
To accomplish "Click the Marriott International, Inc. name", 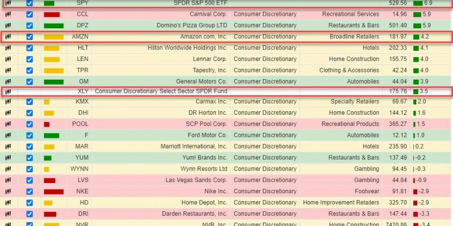I will pos(194,146).
